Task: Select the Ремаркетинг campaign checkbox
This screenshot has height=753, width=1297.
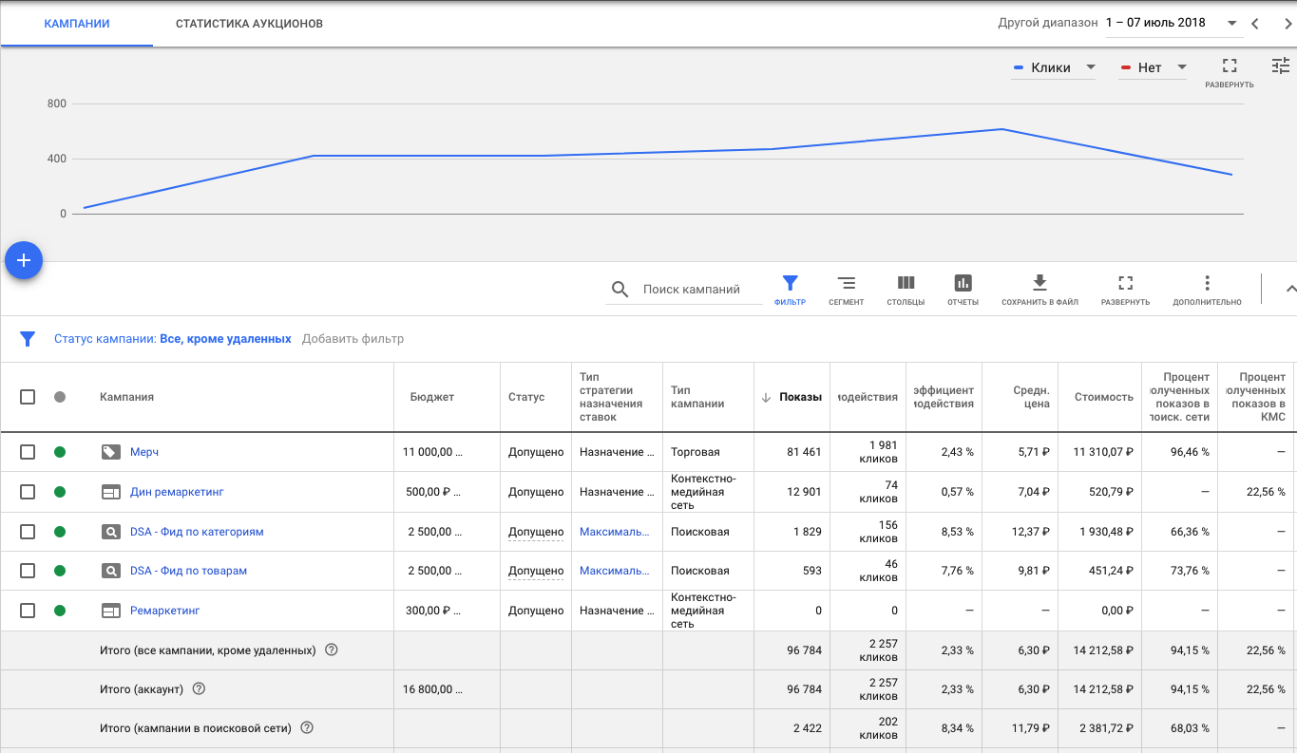Action: click(28, 611)
